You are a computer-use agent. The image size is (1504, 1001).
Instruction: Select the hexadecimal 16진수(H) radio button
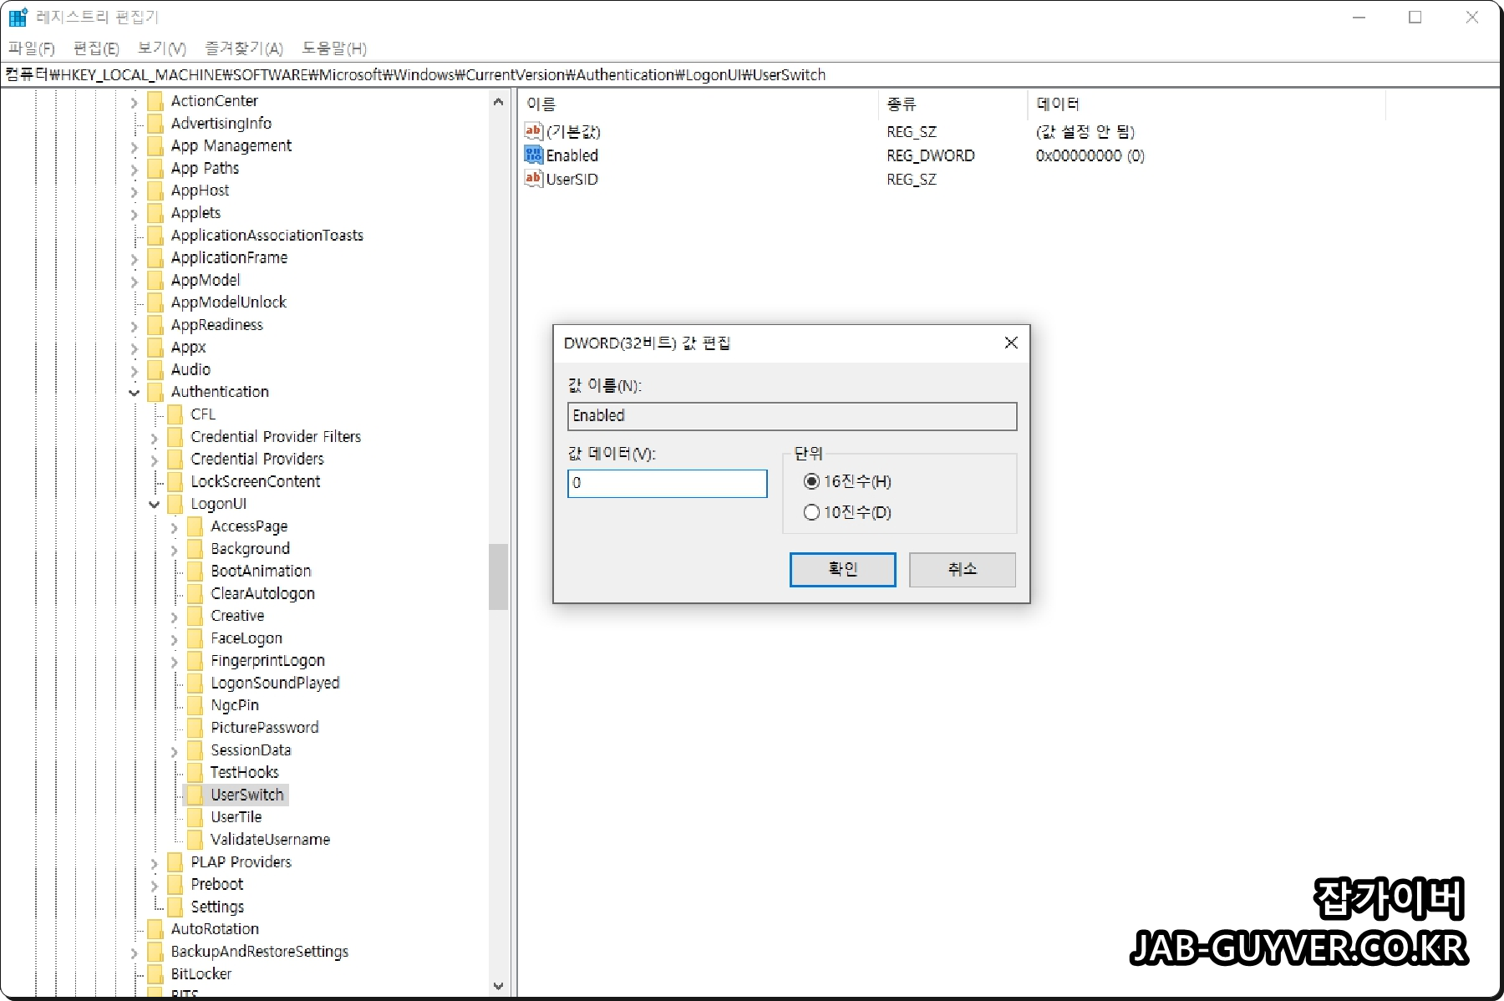point(810,481)
